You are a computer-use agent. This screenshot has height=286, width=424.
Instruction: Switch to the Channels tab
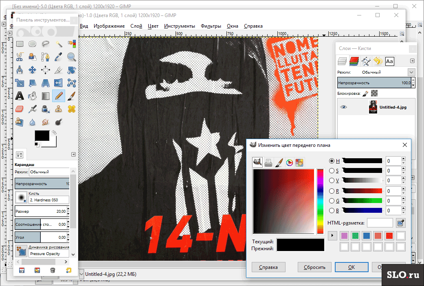click(354, 61)
